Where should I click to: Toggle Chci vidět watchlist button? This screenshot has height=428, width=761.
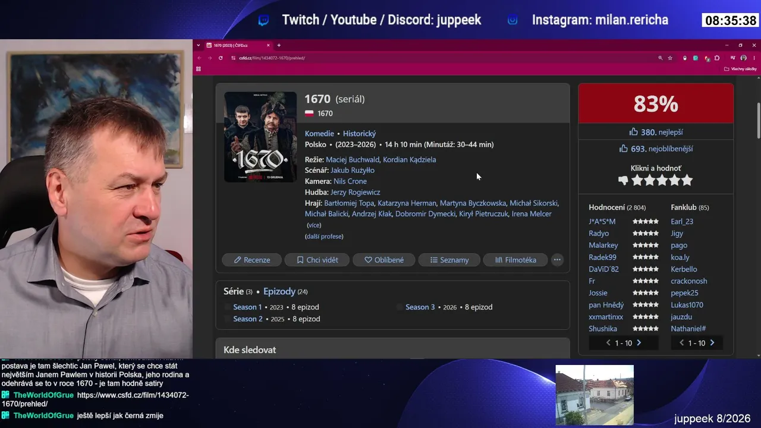pyautogui.click(x=317, y=260)
